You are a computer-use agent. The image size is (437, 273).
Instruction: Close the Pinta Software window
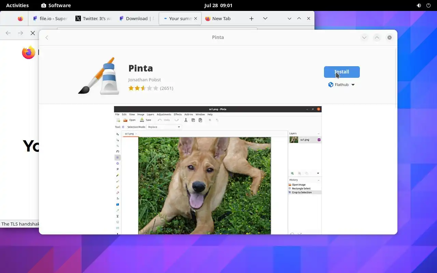click(390, 38)
